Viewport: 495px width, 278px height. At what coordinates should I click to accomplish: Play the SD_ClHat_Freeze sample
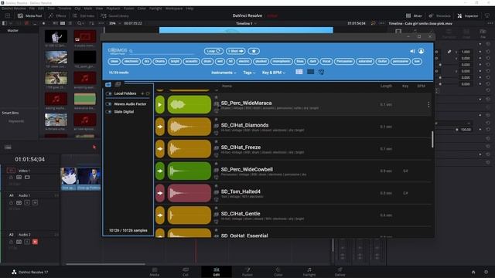[160, 149]
